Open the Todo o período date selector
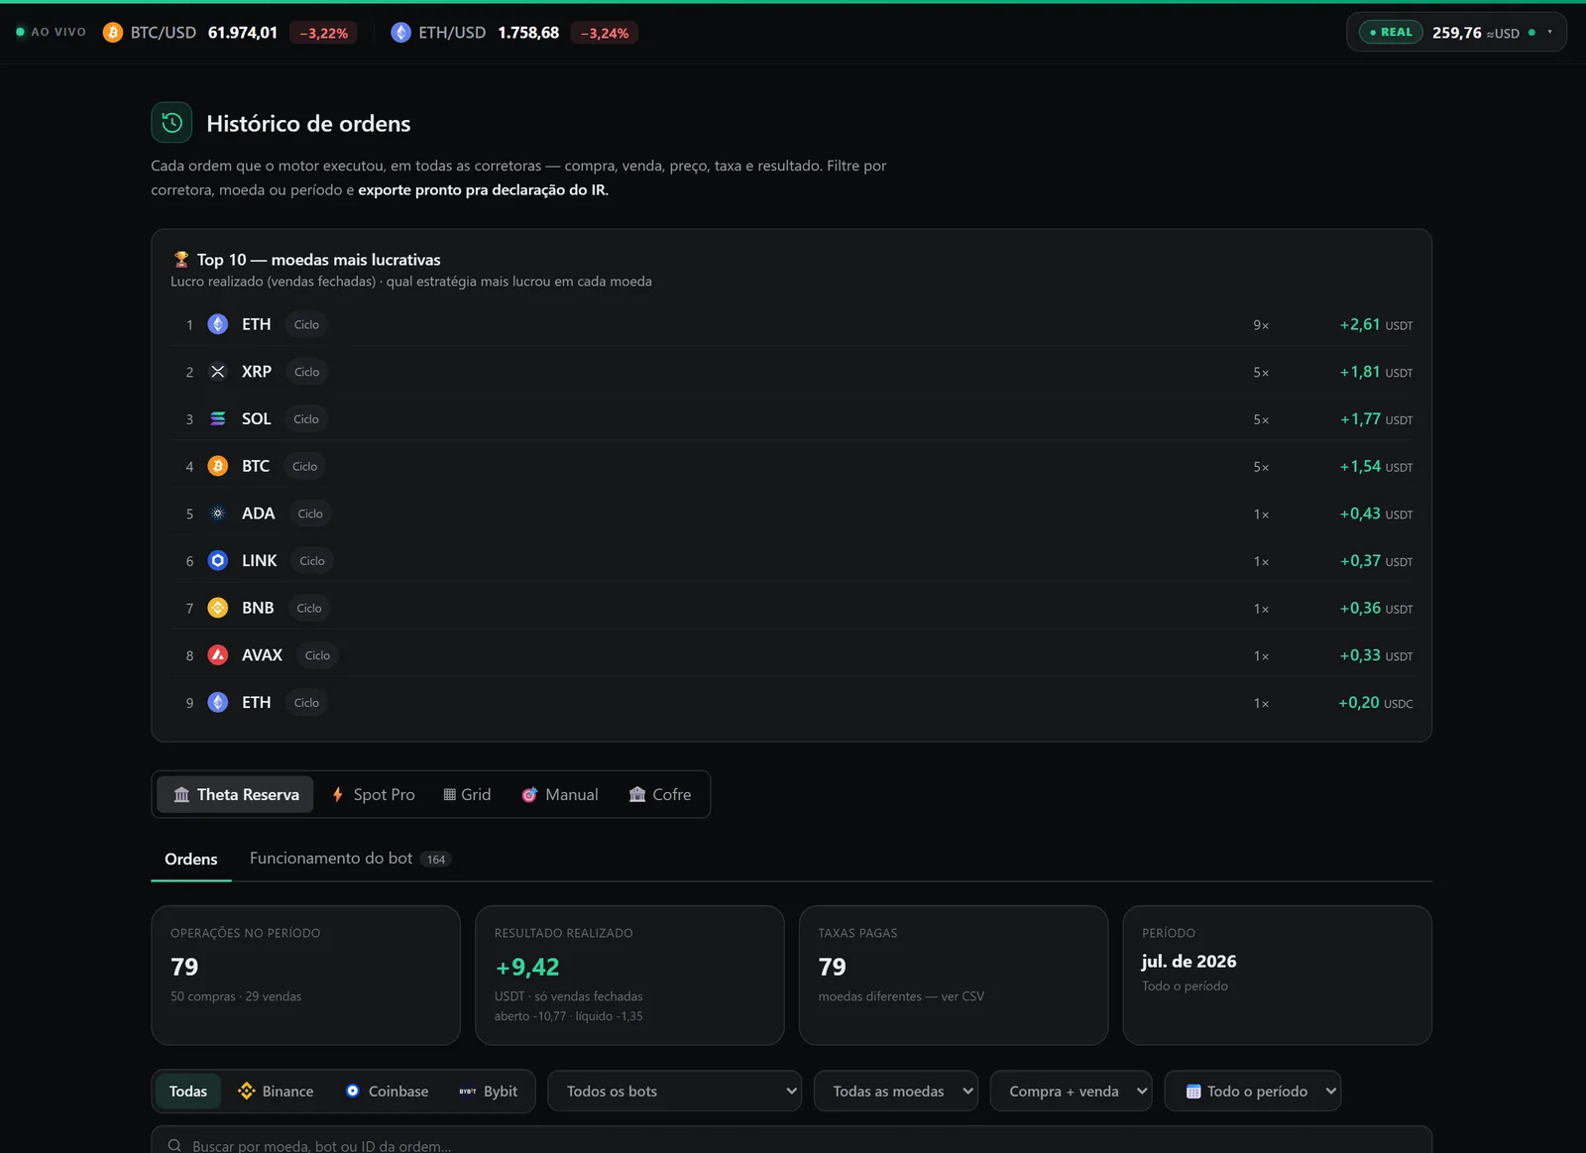The width and height of the screenshot is (1586, 1153). [x=1253, y=1092]
